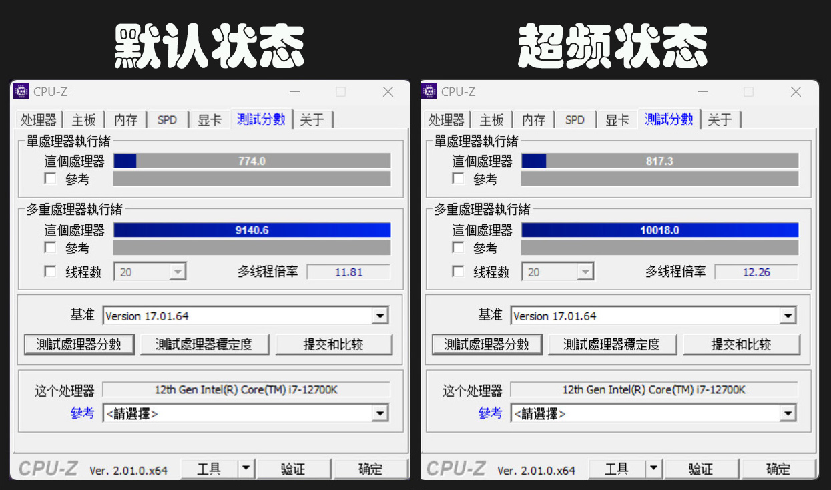Tick the 线程数 checkbox in left window
Image resolution: width=831 pixels, height=490 pixels.
(50, 272)
